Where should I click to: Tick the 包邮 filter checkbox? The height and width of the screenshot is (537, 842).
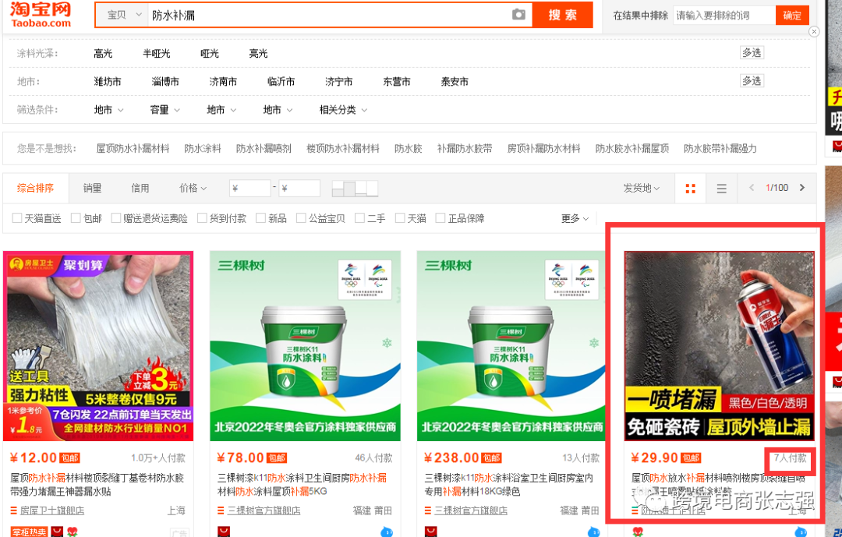(76, 218)
